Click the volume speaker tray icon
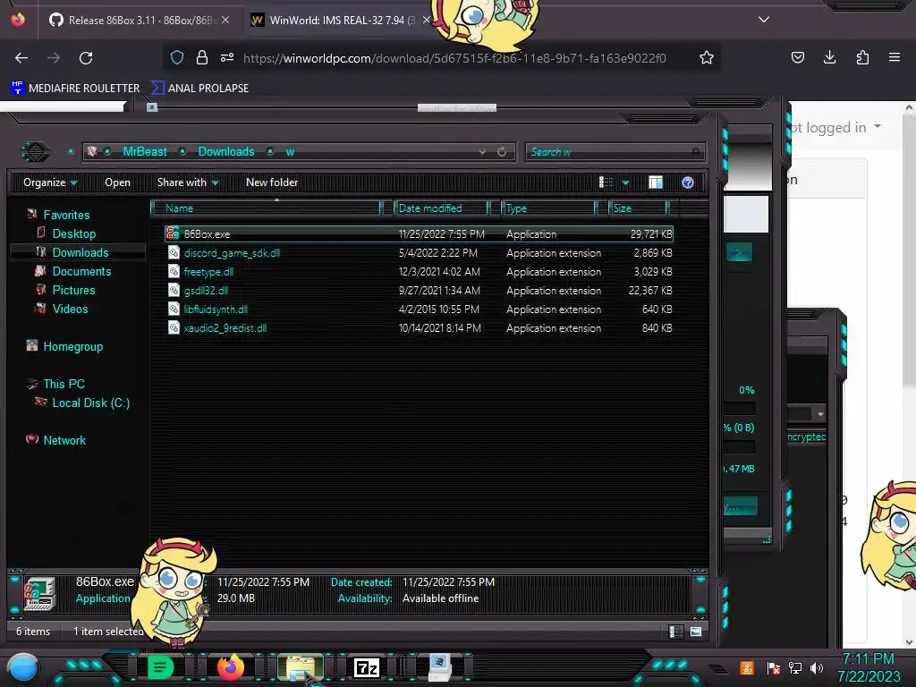The width and height of the screenshot is (916, 687). [817, 667]
